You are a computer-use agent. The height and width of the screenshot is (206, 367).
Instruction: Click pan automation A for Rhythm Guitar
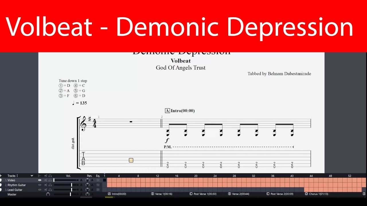92,185
